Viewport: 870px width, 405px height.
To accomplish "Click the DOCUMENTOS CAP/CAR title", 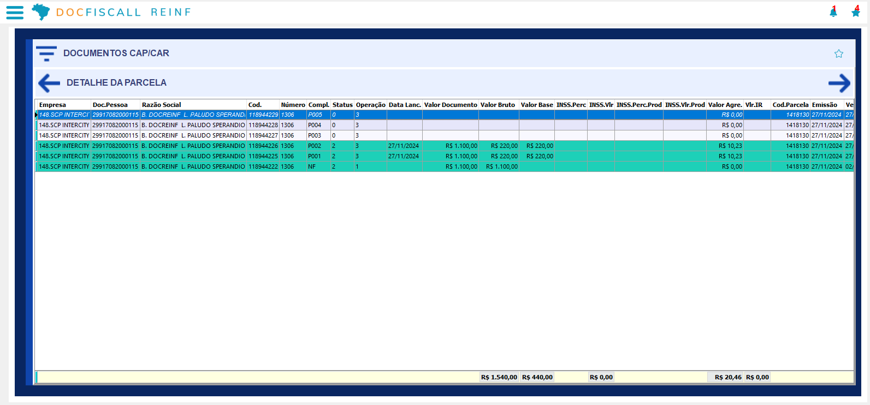I will click(116, 53).
